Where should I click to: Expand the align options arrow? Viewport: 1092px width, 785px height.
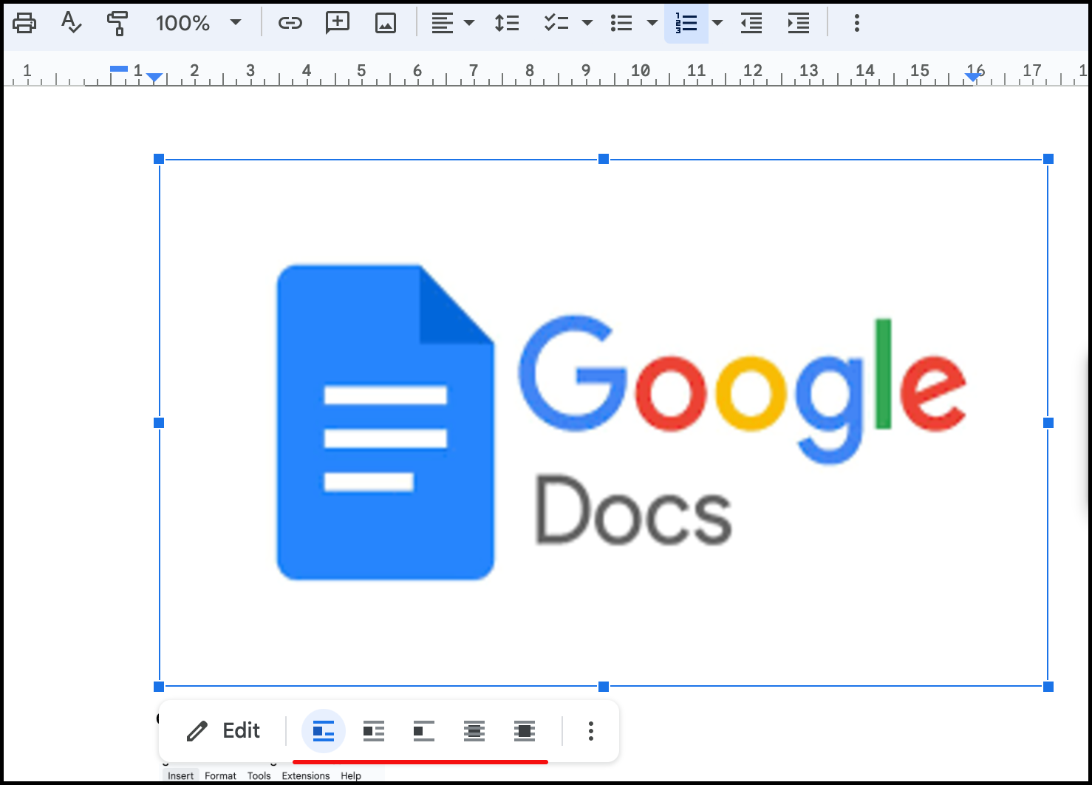pos(469,23)
